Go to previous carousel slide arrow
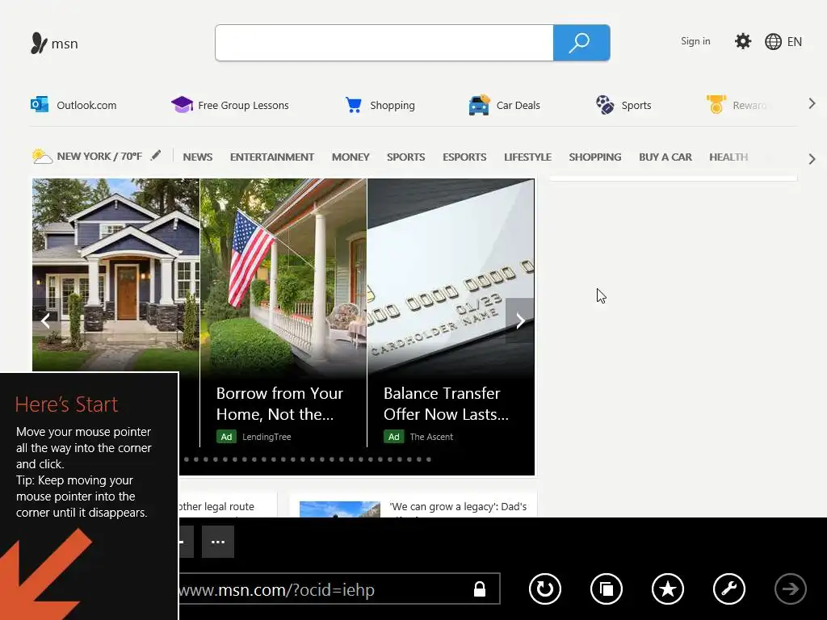Viewport: 827px width, 620px height. coord(46,320)
